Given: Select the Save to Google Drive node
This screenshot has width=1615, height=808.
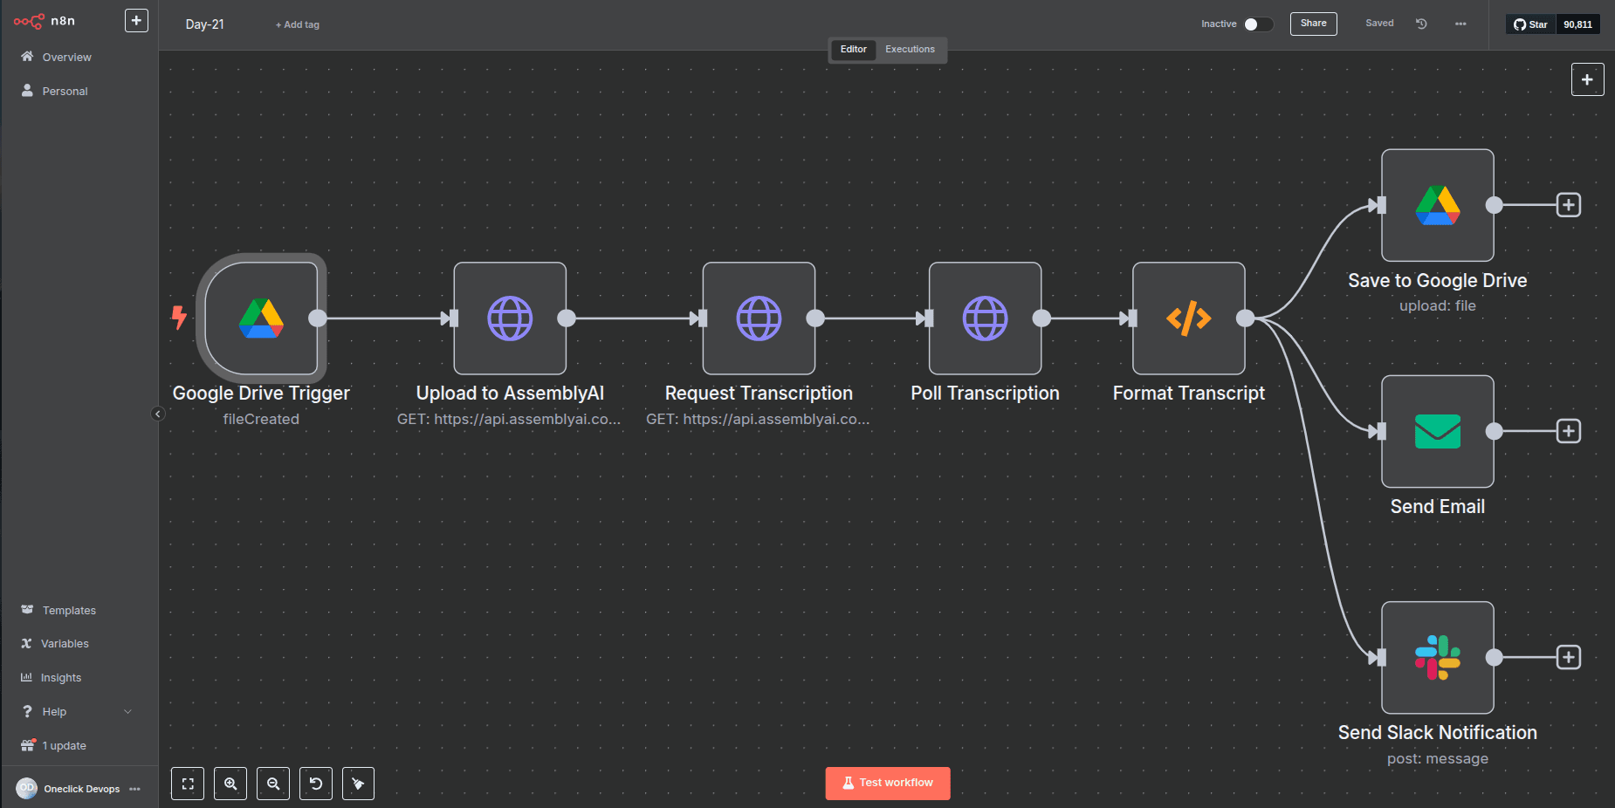Looking at the screenshot, I should pos(1438,205).
